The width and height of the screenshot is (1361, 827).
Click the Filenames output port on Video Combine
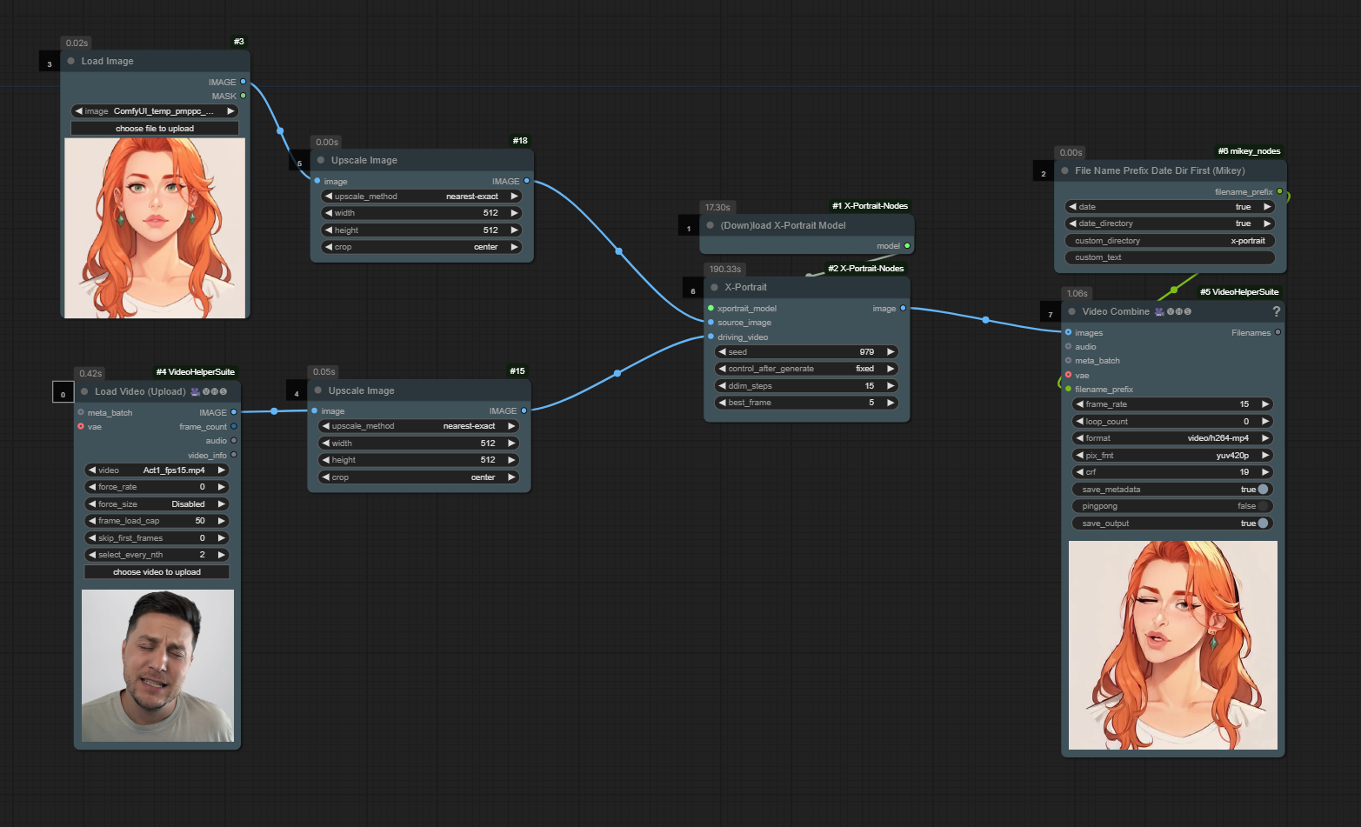point(1278,332)
